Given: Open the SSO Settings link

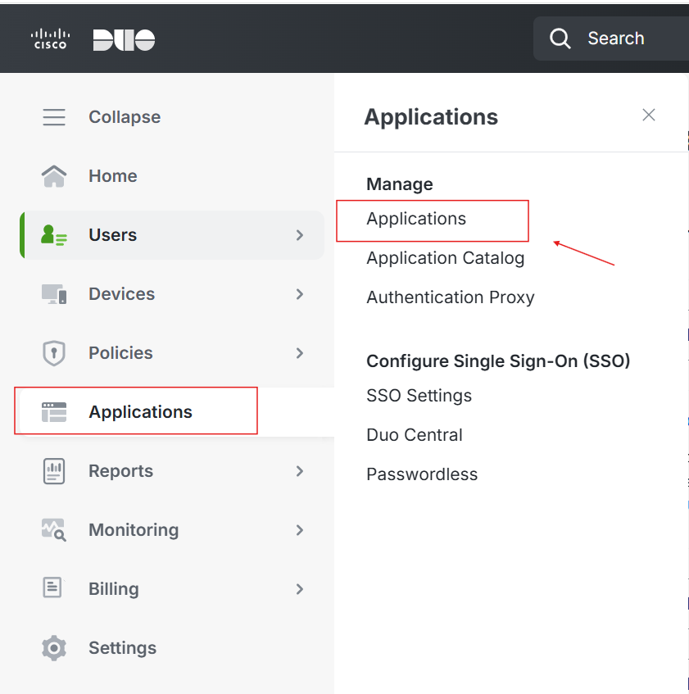Looking at the screenshot, I should pos(419,396).
